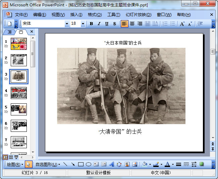Toggle italic text style
The image size is (218, 179).
tap(99, 24)
